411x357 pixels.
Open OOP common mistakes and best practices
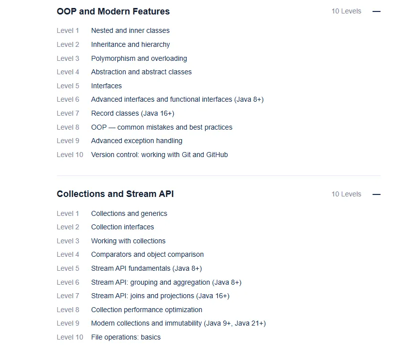[x=161, y=128]
